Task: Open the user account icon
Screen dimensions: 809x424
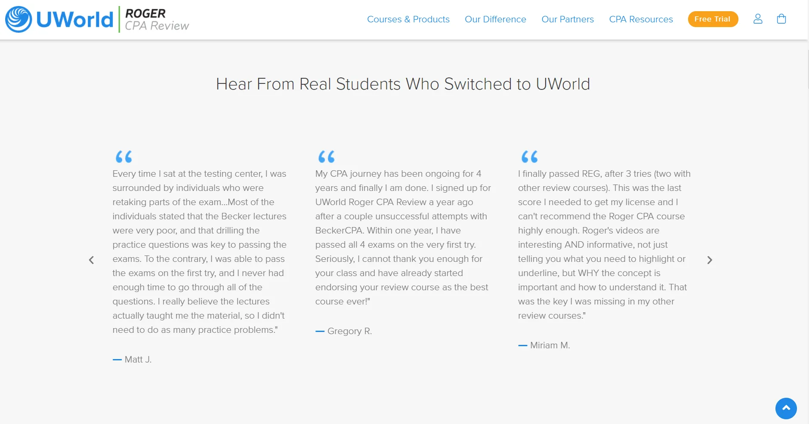Action: click(x=758, y=19)
